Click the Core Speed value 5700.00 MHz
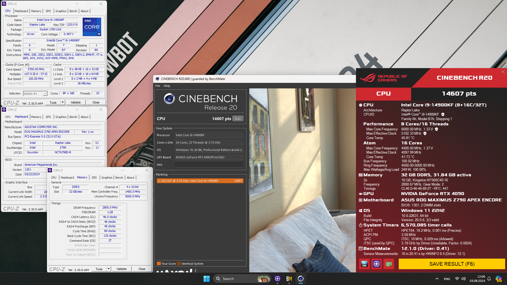This screenshot has width=507, height=285. [36, 69]
